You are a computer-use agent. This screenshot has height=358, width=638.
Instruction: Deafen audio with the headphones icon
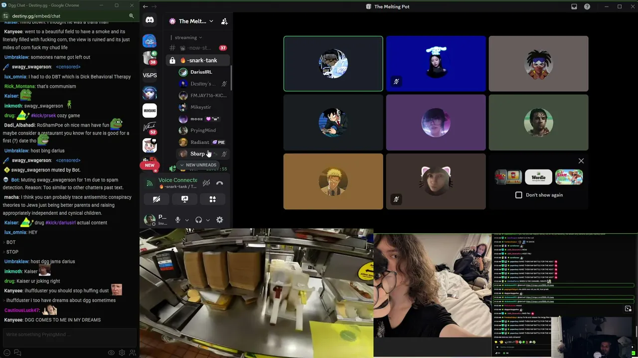(198, 220)
